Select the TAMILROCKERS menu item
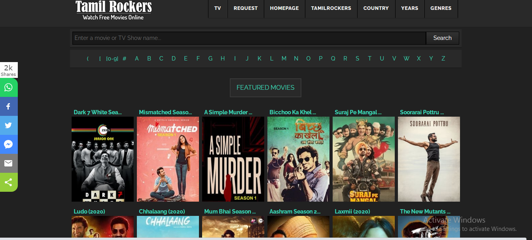The height and width of the screenshot is (240, 532). pyautogui.click(x=331, y=8)
